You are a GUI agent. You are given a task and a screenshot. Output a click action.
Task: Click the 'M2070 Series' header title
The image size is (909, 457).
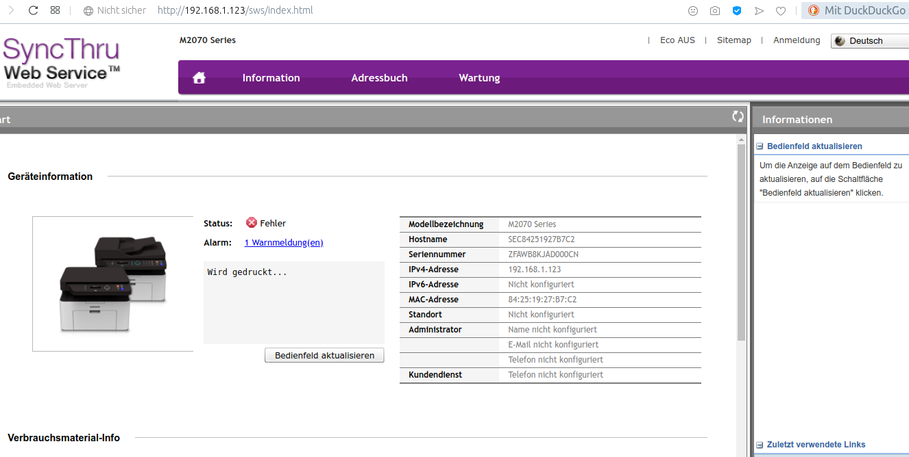(x=208, y=40)
